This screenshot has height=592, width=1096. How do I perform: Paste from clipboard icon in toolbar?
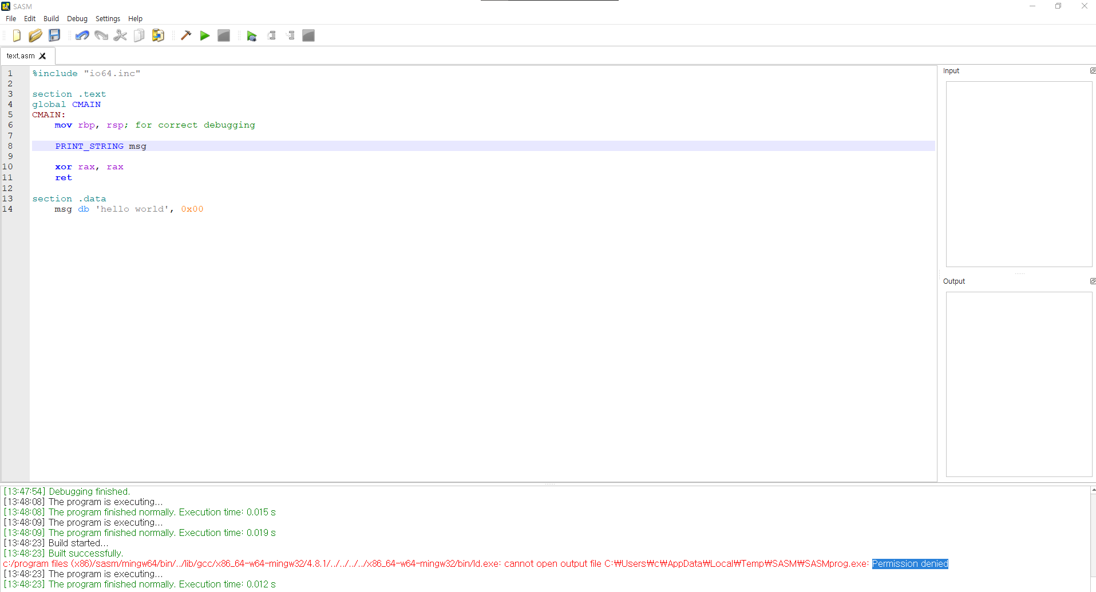[158, 35]
